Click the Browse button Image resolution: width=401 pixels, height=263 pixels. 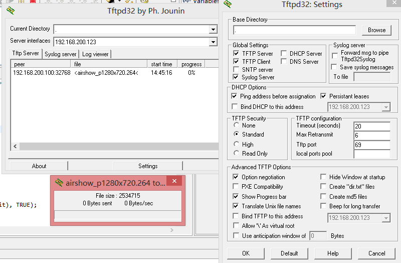click(377, 30)
